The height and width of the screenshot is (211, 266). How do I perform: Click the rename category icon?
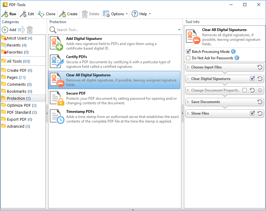[x=21, y=30]
